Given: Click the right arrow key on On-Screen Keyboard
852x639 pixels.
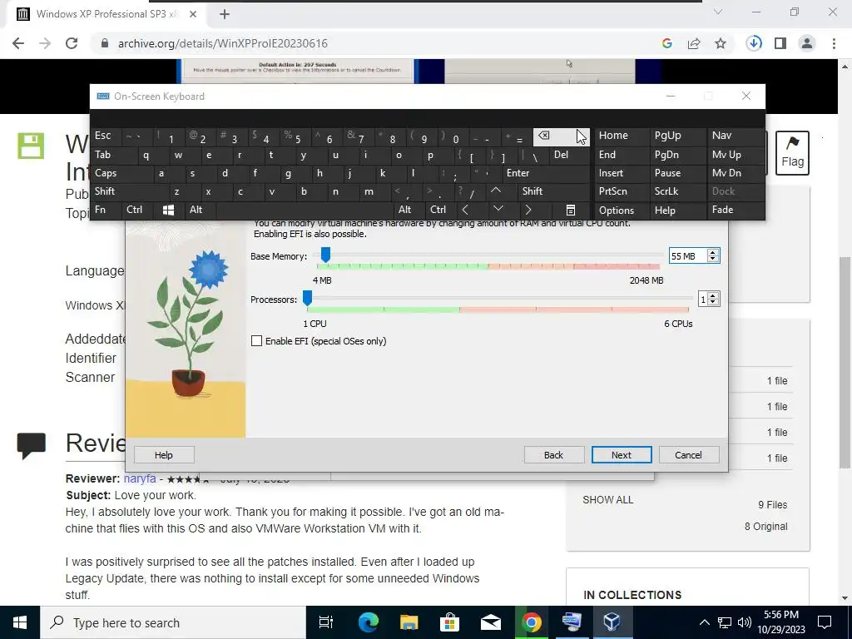Looking at the screenshot, I should [528, 211].
